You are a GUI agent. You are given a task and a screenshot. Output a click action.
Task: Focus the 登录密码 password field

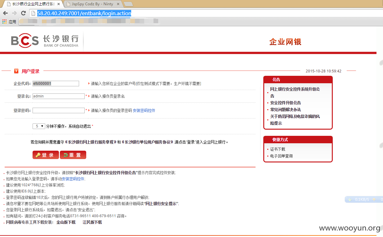[59, 110]
